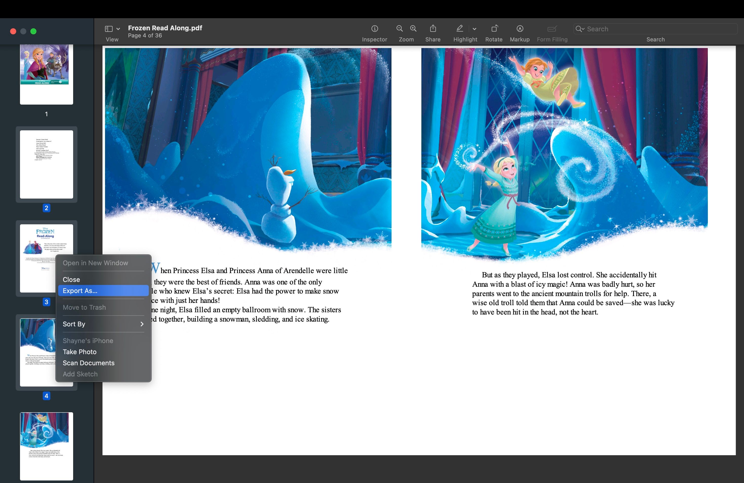Expand the Sort By submenu
The width and height of the screenshot is (744, 483).
(103, 324)
